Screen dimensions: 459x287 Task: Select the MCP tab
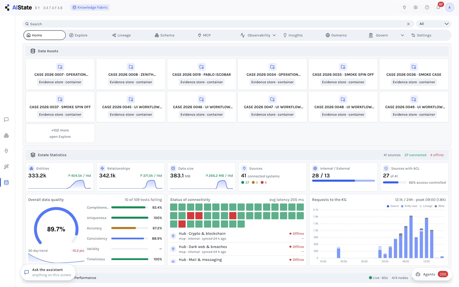(x=204, y=35)
